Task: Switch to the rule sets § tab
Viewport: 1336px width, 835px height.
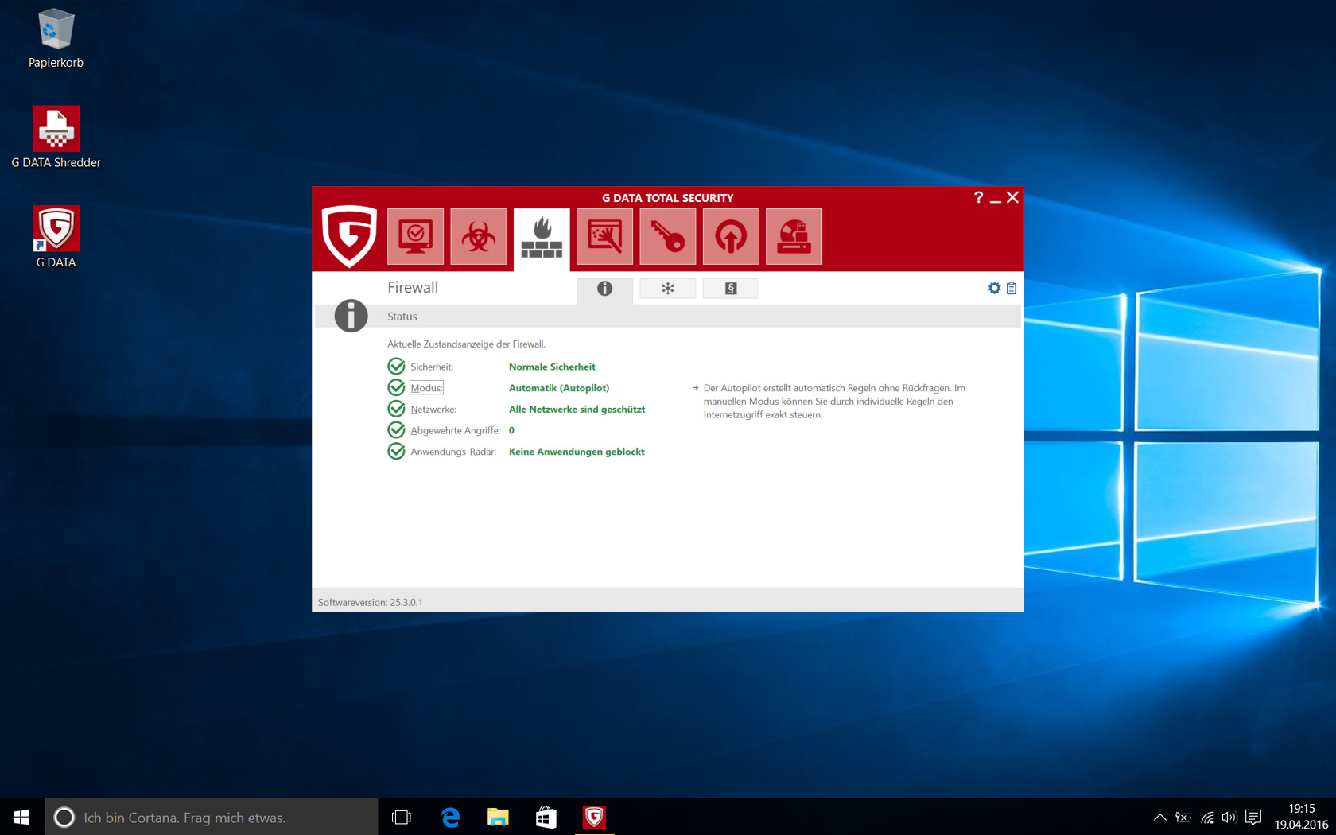Action: click(x=731, y=289)
